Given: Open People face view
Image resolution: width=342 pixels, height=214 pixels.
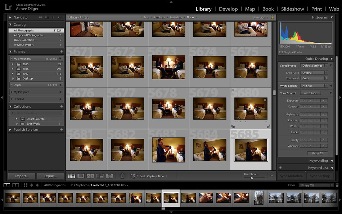Looking at the screenshot, I should [x=109, y=176].
